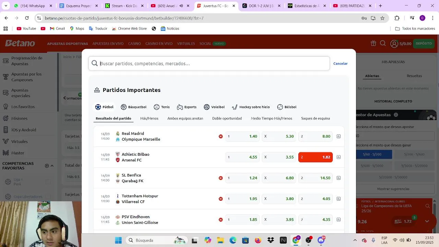
Task: Select the Tenis sport filter
Action: [x=162, y=107]
